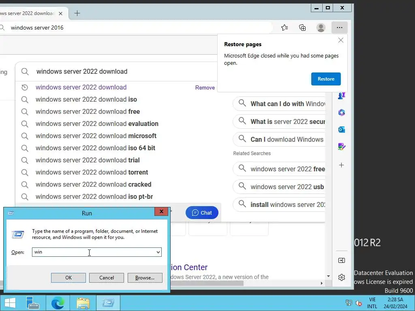415x311 pixels.
Task: Select history suggestion windows server 2022 download
Action: coord(81,87)
